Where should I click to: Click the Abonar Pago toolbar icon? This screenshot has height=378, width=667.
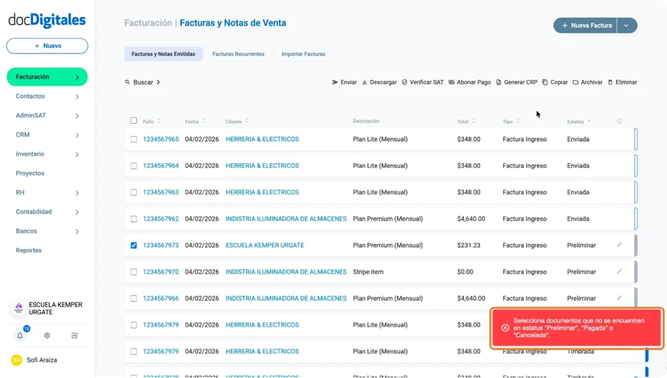(451, 83)
